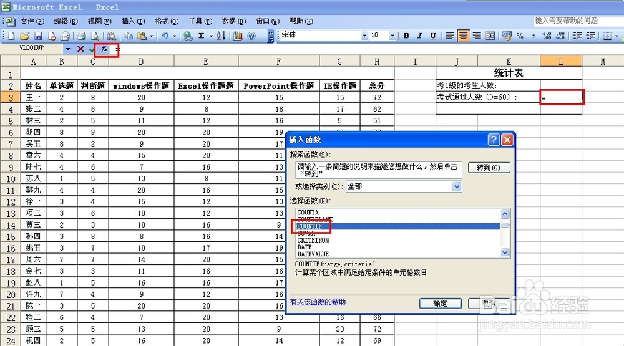Save the workbook with the floppy icon

click(x=38, y=36)
